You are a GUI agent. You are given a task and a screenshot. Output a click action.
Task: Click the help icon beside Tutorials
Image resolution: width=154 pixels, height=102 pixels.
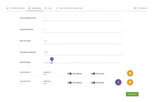click(135, 8)
